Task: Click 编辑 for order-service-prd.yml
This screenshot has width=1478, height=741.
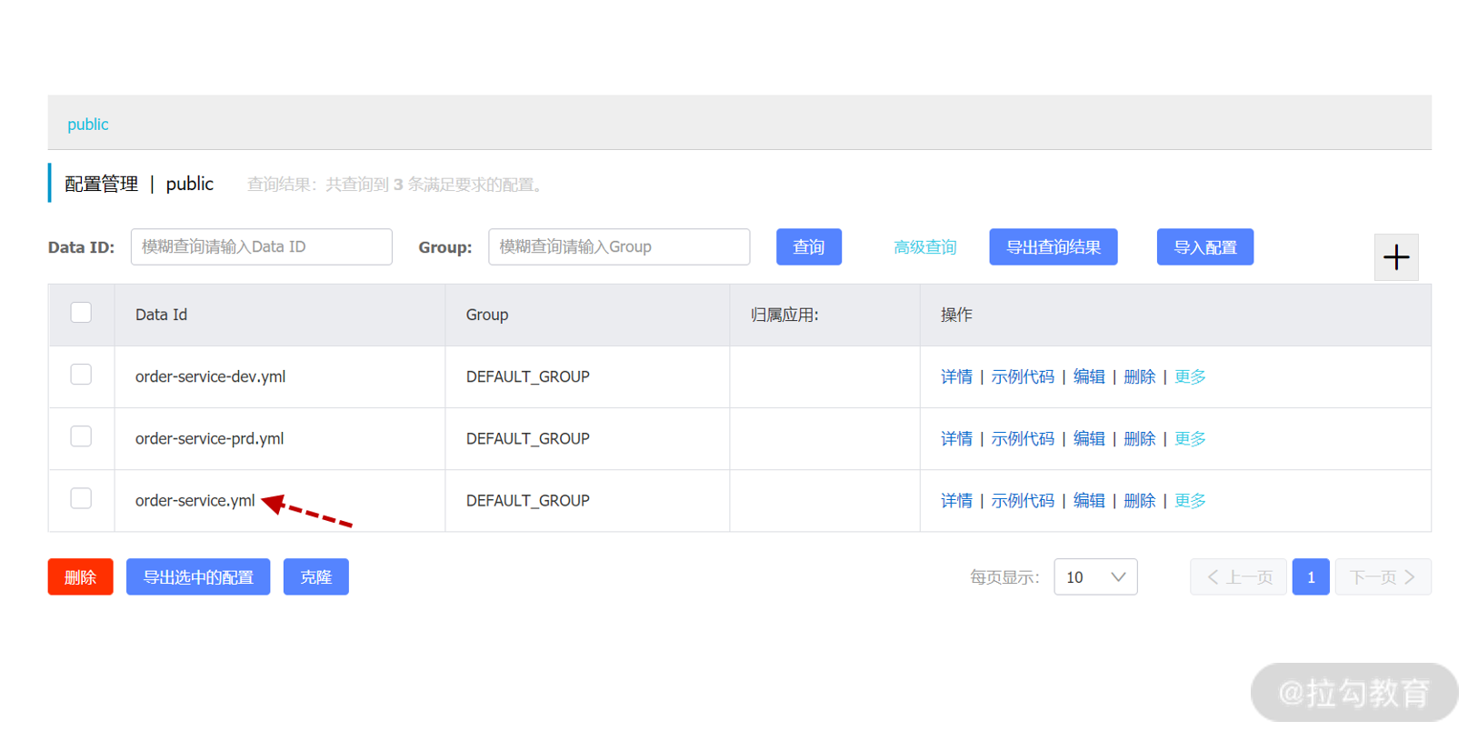Action: (x=1089, y=438)
